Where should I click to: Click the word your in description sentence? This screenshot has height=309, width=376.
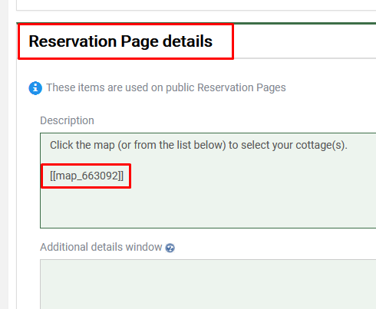click(x=282, y=146)
